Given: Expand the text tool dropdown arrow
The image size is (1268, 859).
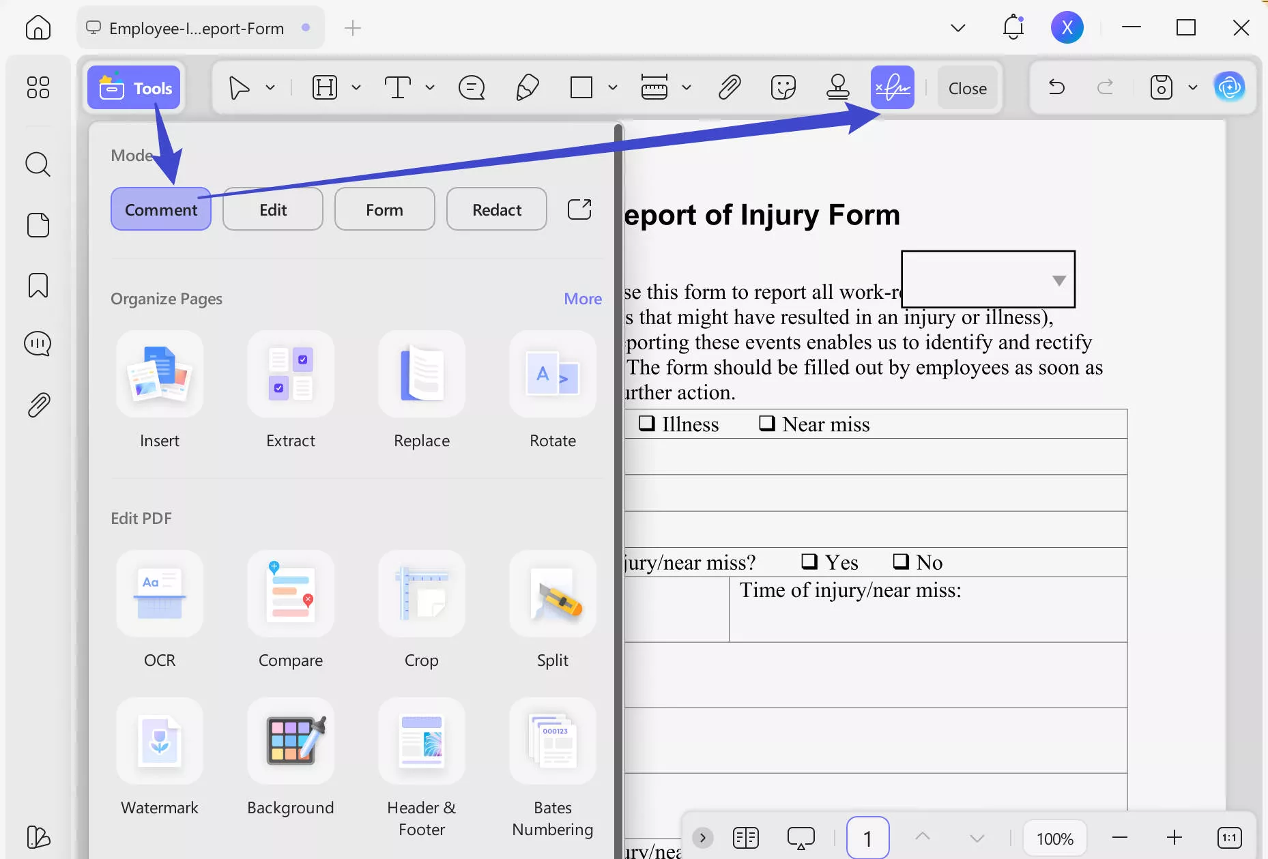Looking at the screenshot, I should (x=430, y=87).
